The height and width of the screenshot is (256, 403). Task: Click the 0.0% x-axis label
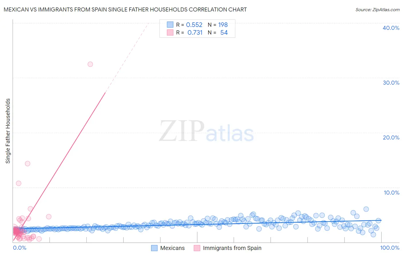coord(19,248)
